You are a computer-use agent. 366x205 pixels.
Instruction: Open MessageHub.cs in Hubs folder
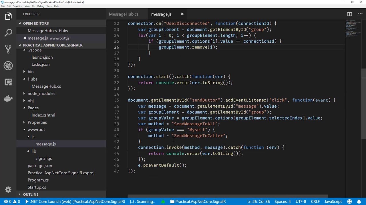(x=46, y=86)
